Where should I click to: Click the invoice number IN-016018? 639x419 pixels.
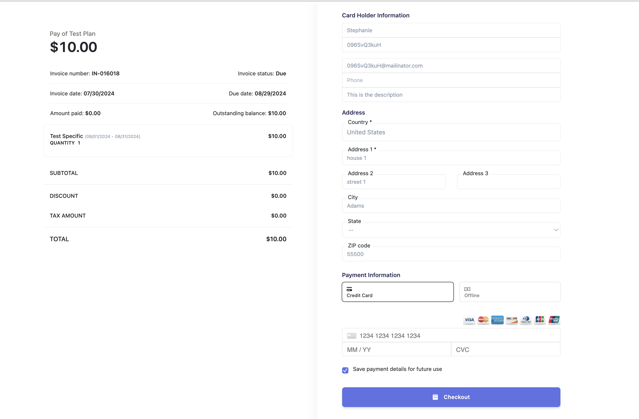[106, 74]
